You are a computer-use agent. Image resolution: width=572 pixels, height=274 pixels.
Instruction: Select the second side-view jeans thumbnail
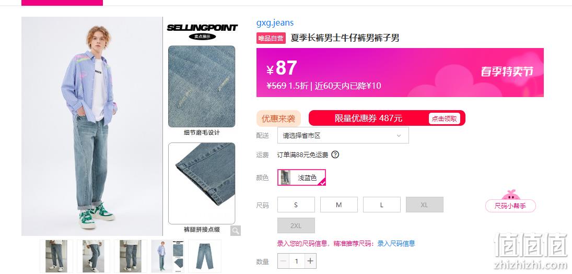coord(94,256)
